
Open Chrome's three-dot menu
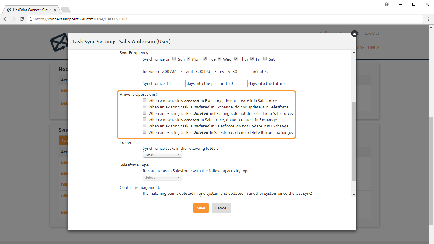click(x=429, y=19)
